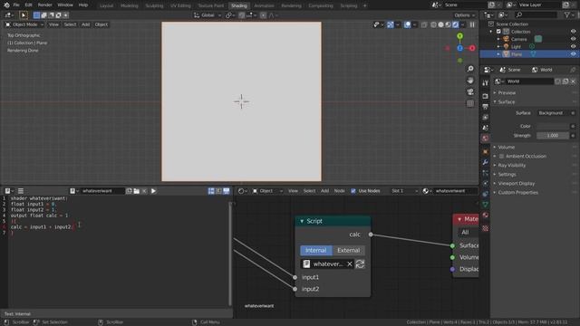Open the Modifiers wrench tab icon

click(486, 162)
